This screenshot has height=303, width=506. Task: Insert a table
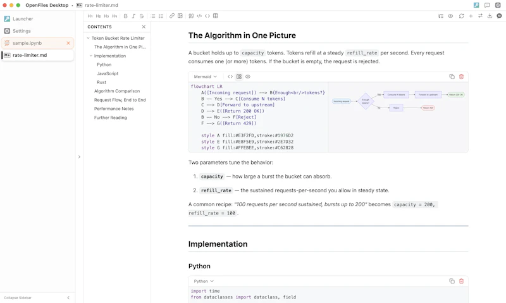click(215, 16)
